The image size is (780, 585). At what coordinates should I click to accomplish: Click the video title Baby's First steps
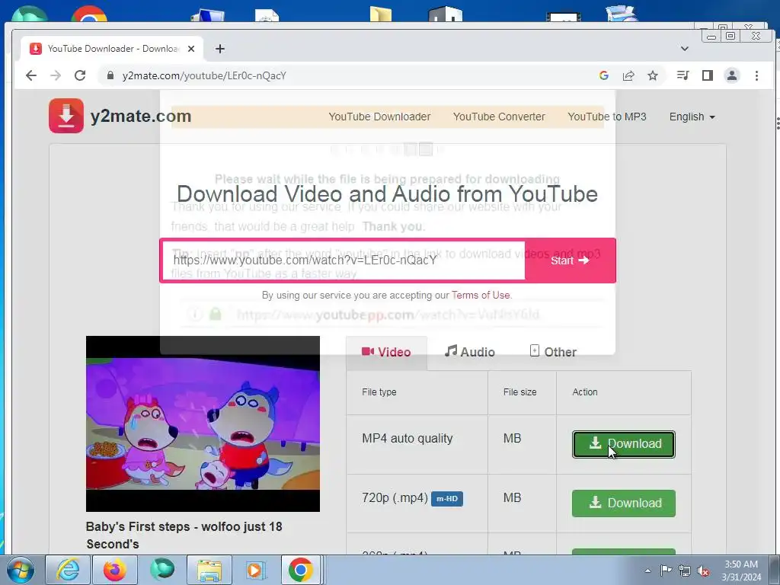[184, 535]
